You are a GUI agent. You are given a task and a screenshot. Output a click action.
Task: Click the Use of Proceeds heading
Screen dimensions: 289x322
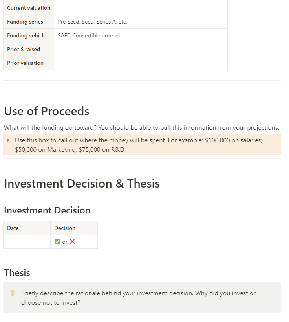tap(47, 111)
